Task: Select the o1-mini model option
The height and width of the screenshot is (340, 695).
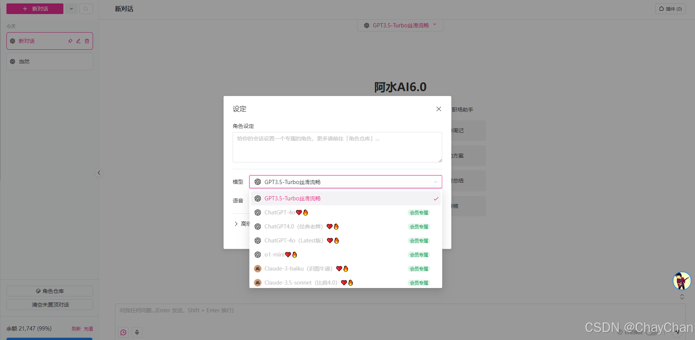Action: (346, 255)
